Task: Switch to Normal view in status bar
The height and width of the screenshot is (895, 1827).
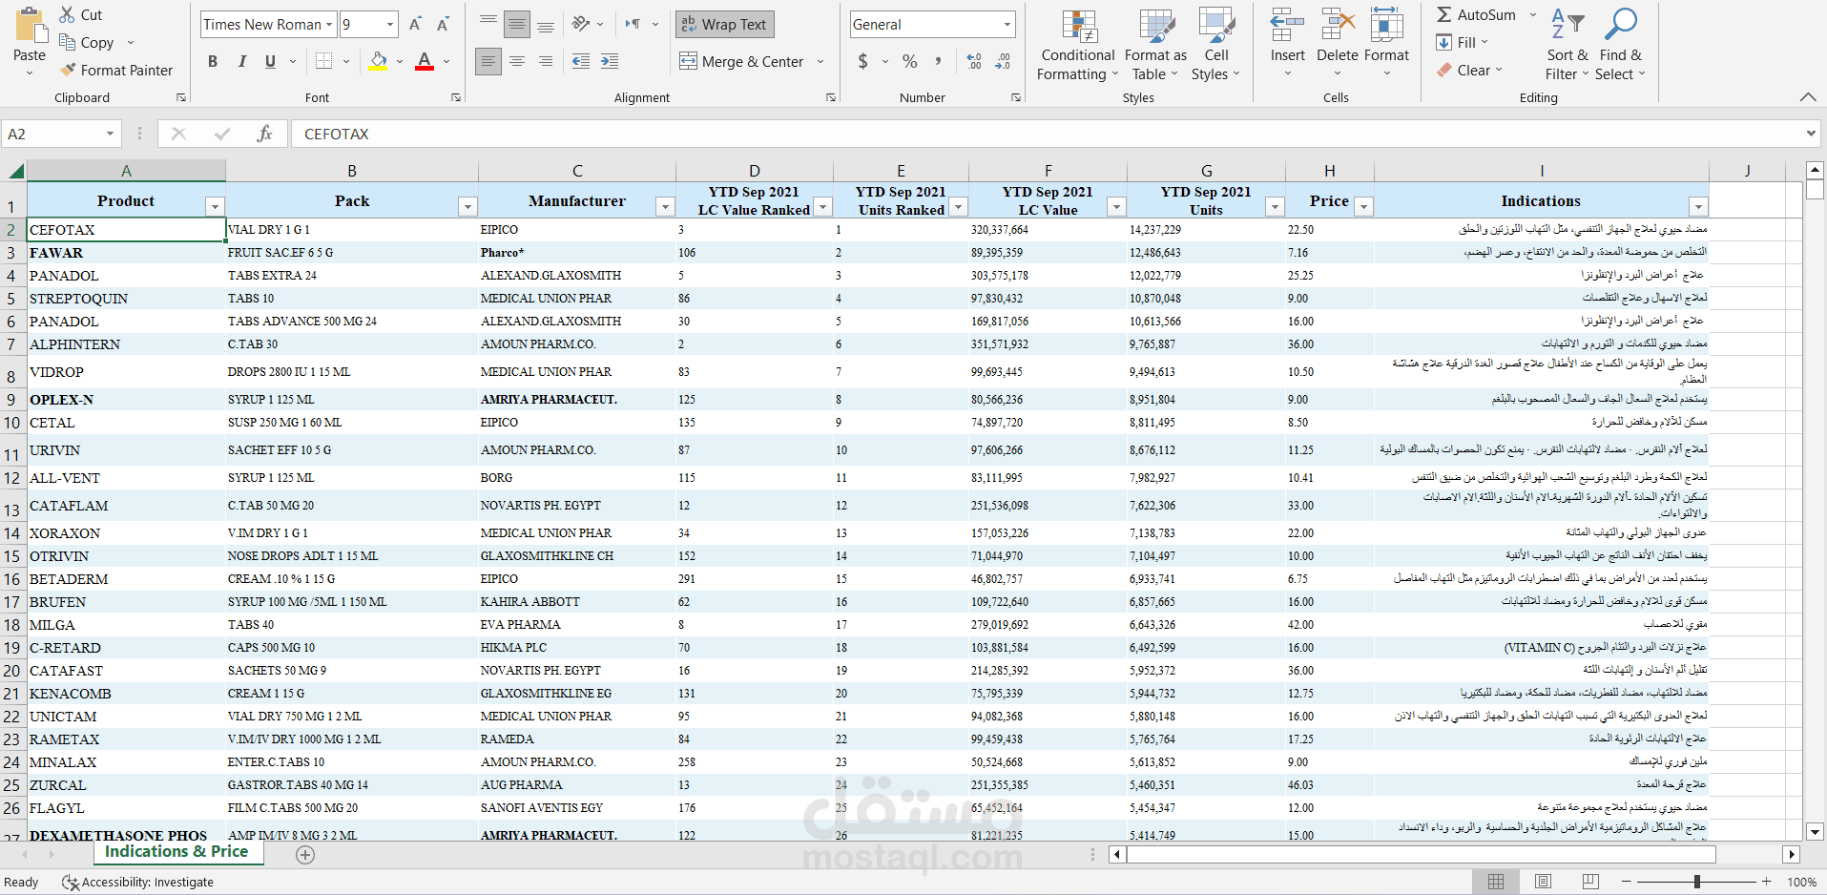Action: (1496, 882)
